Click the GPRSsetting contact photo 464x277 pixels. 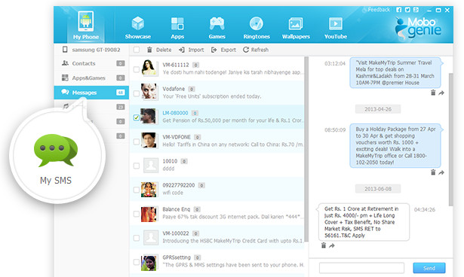coord(149,263)
